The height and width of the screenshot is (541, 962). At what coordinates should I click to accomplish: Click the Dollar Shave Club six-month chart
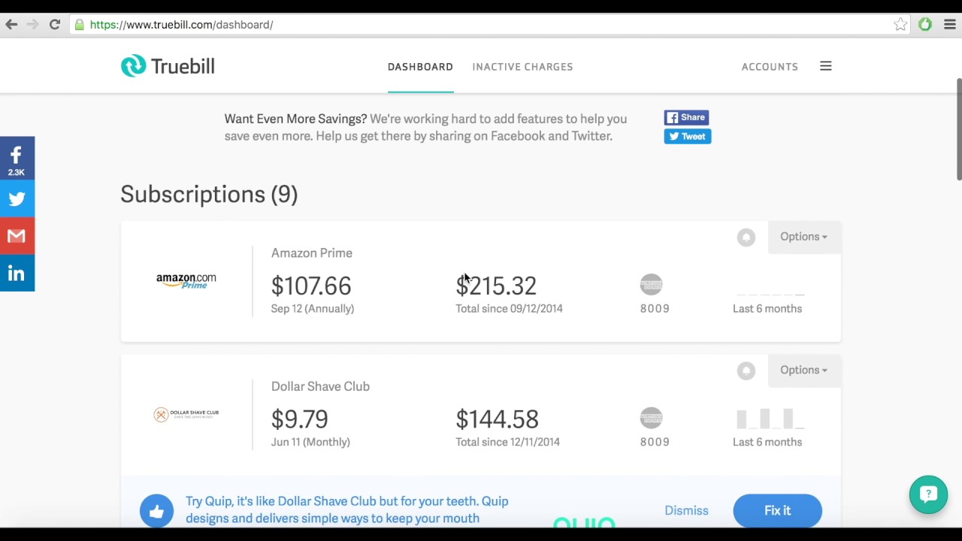pyautogui.click(x=770, y=418)
